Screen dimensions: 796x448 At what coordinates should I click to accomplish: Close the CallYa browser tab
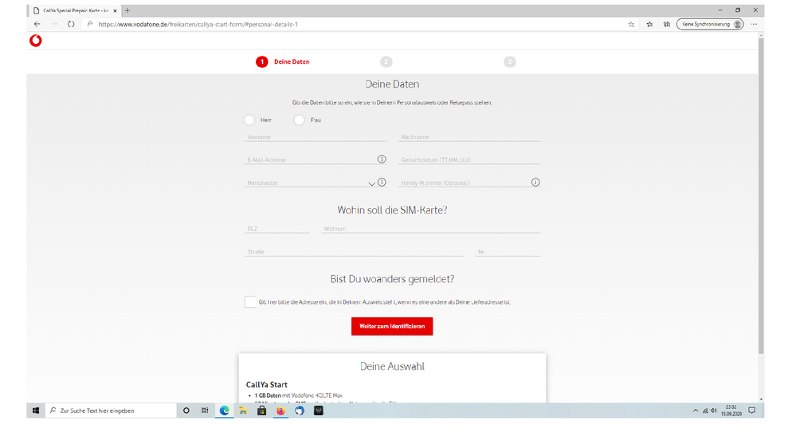(x=116, y=10)
